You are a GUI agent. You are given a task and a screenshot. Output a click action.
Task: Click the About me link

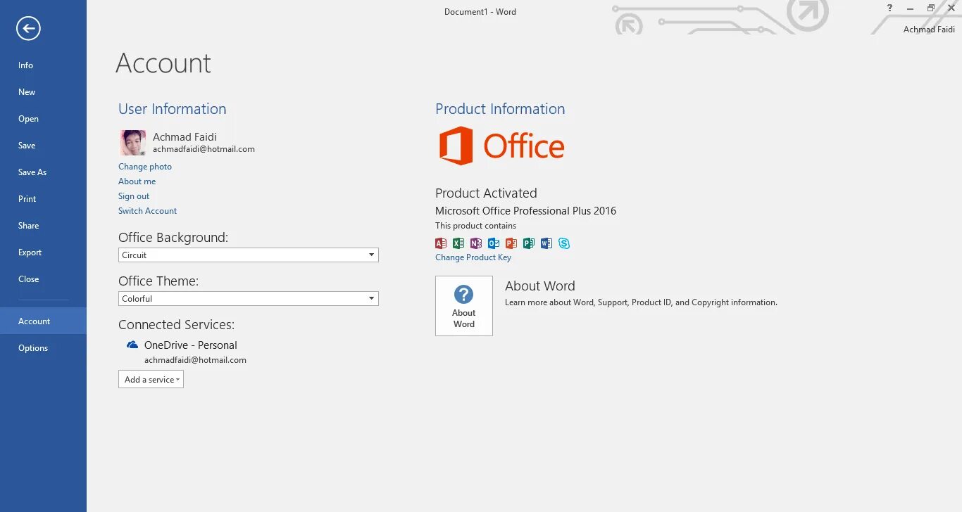tap(137, 181)
